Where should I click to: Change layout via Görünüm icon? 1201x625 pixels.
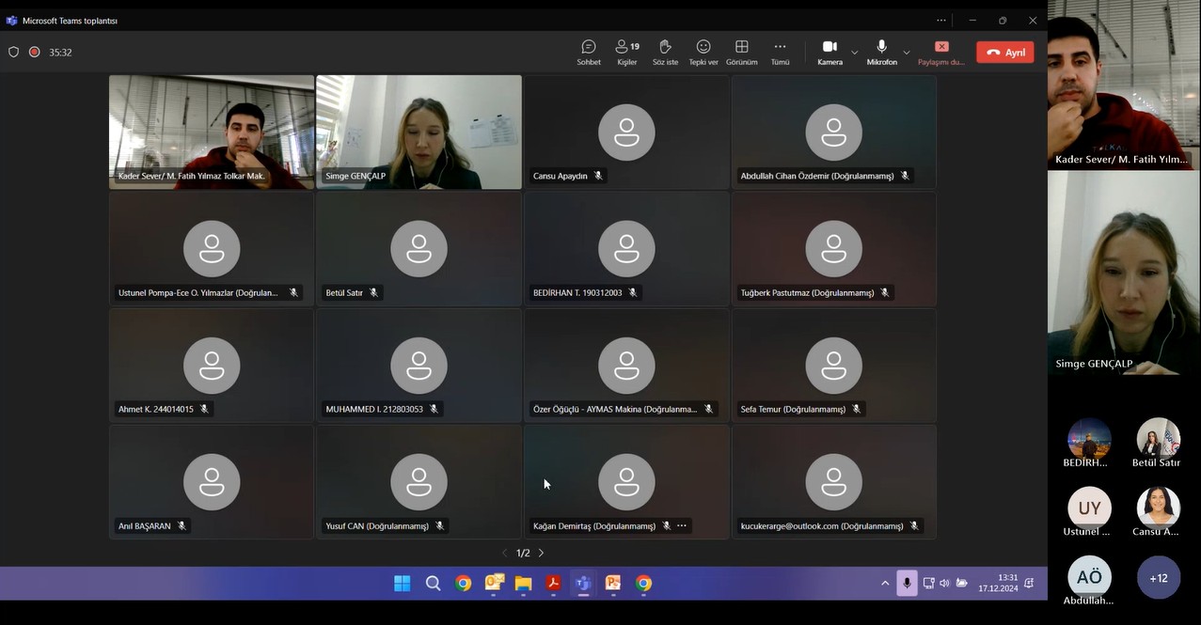(x=742, y=52)
